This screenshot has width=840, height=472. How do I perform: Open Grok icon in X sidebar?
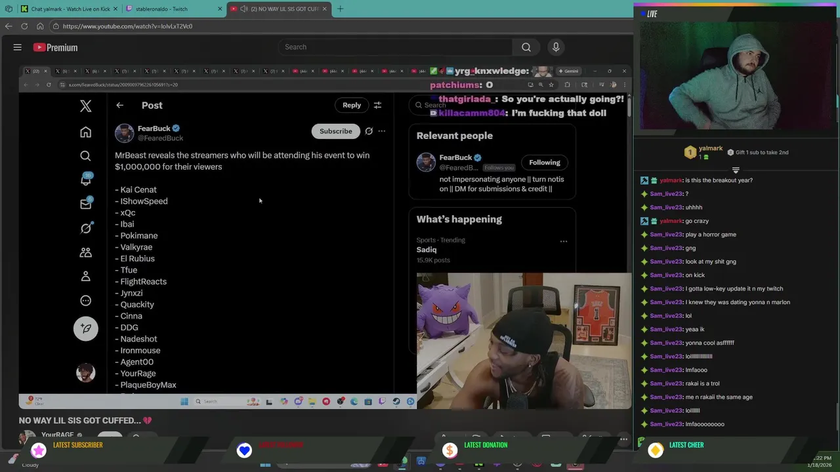(x=85, y=228)
